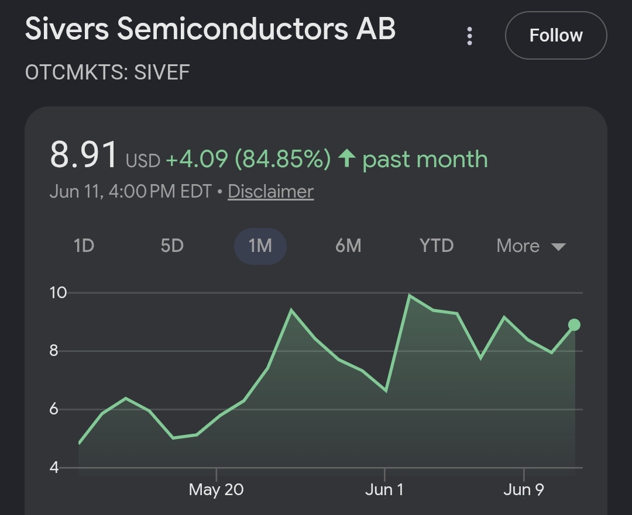The image size is (632, 515).
Task: Click the USD currency label
Action: pos(143,161)
